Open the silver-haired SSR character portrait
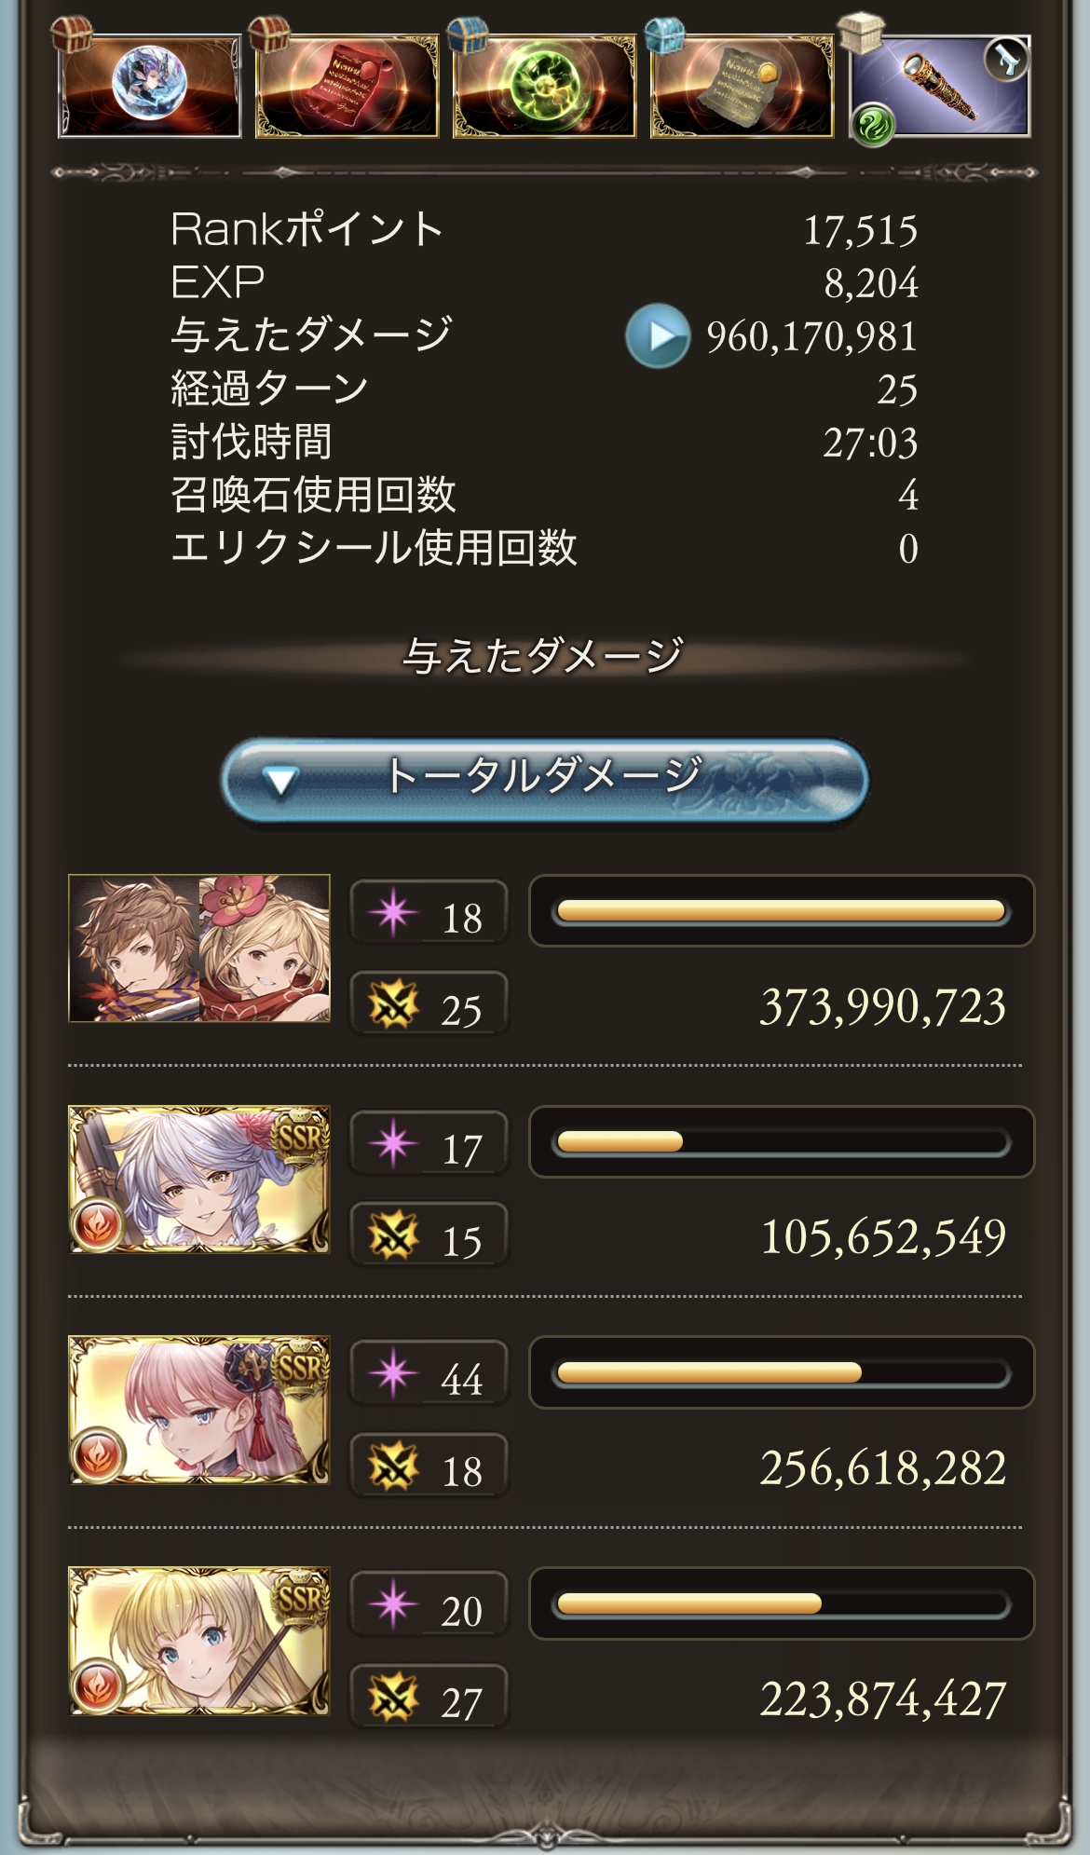 [199, 1180]
